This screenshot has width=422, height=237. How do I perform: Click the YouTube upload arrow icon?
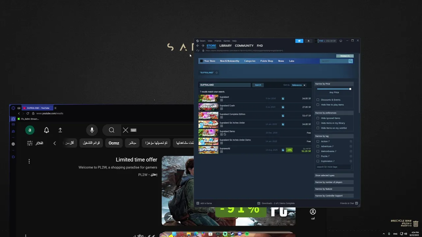pyautogui.click(x=60, y=130)
